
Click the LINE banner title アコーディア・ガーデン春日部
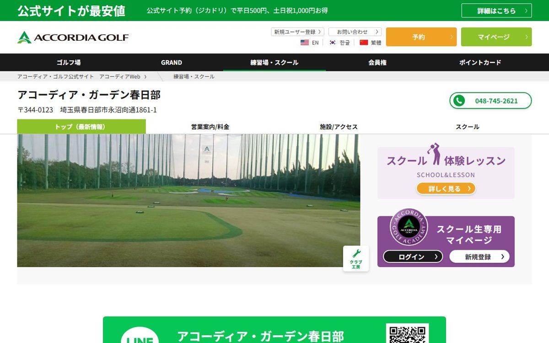(260, 337)
